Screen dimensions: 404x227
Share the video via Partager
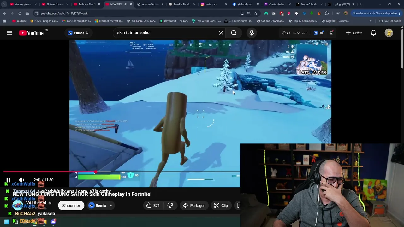click(x=193, y=206)
